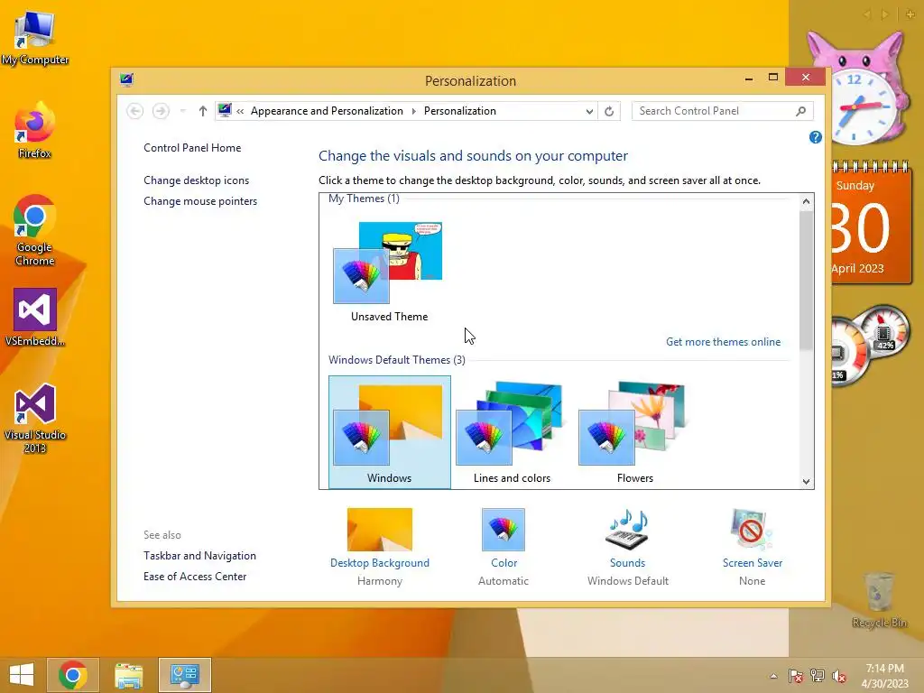Expand the breadcrumb arrow before Personalization

pyautogui.click(x=413, y=111)
